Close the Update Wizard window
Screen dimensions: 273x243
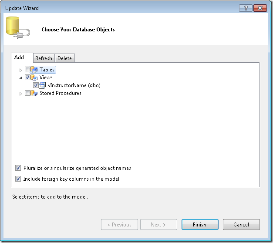[x=260, y=8]
